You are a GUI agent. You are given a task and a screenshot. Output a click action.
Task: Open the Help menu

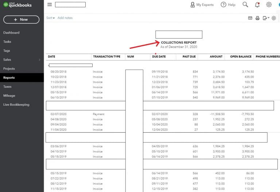pyautogui.click(x=228, y=5)
